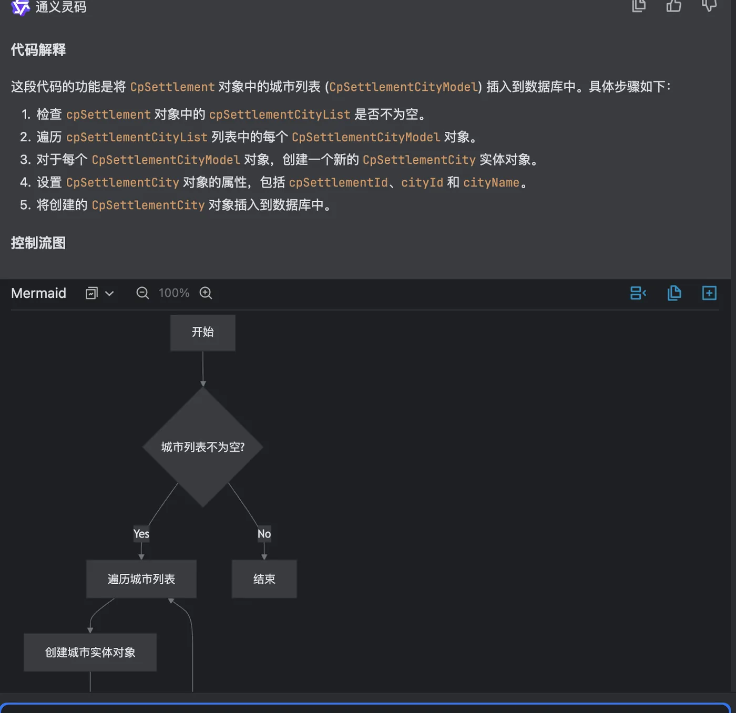Viewport: 736px width, 713px height.
Task: Click the 100% zoom level text
Action: [x=174, y=293]
